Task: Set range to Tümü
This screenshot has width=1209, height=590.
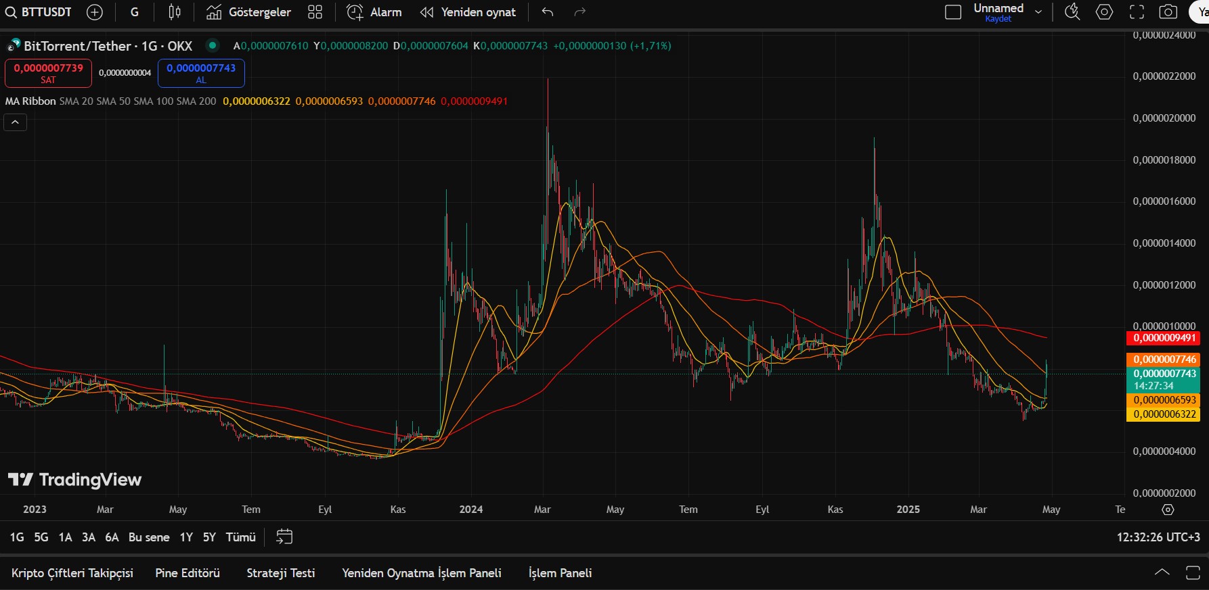Action: pyautogui.click(x=240, y=537)
